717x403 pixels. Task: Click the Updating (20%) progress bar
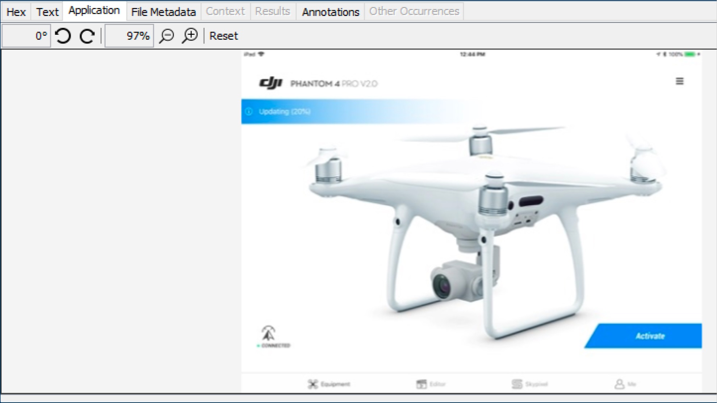(362, 112)
